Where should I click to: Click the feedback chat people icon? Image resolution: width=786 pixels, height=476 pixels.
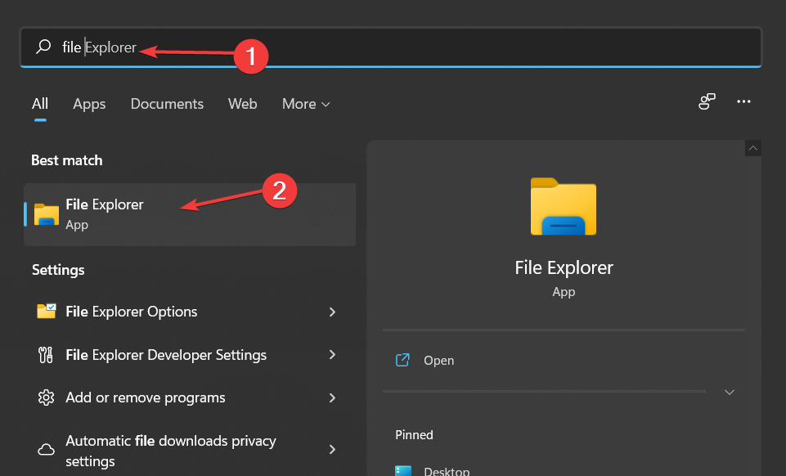[707, 101]
